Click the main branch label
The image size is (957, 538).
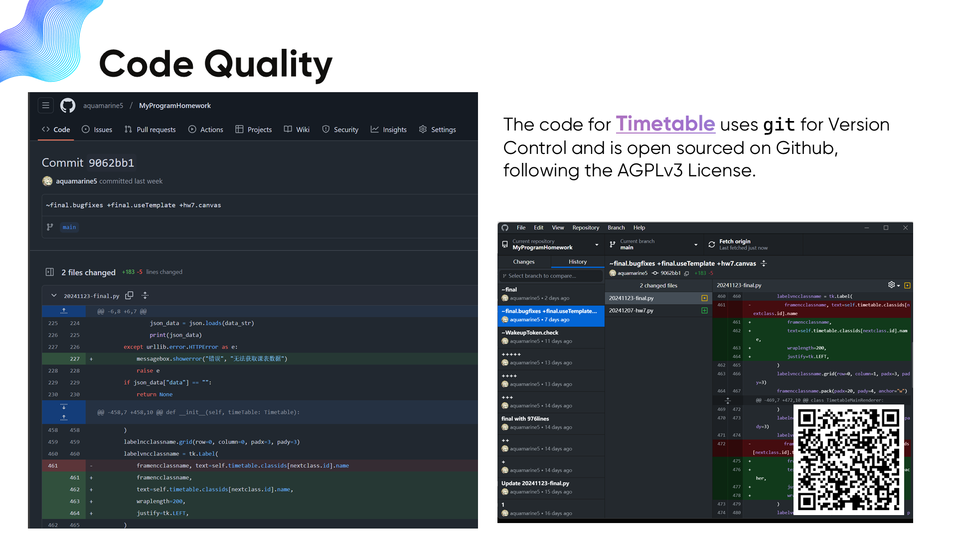coord(69,227)
